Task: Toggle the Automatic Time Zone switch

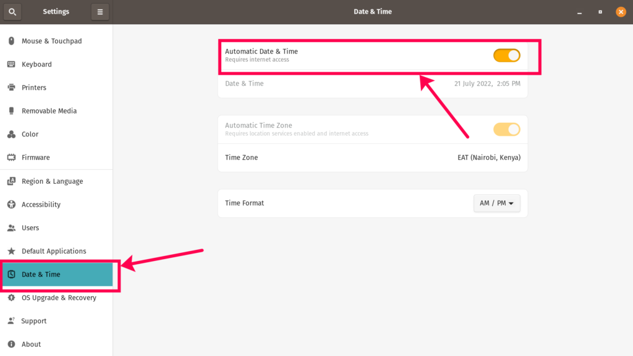Action: [507, 130]
